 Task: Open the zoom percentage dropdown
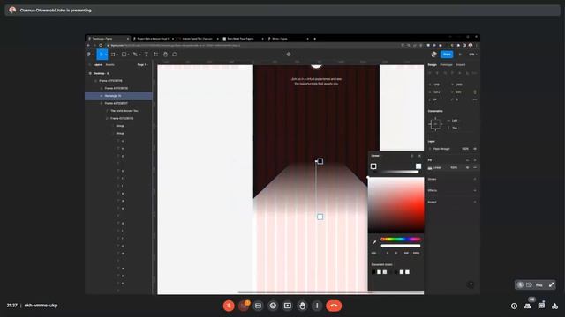tap(473, 55)
